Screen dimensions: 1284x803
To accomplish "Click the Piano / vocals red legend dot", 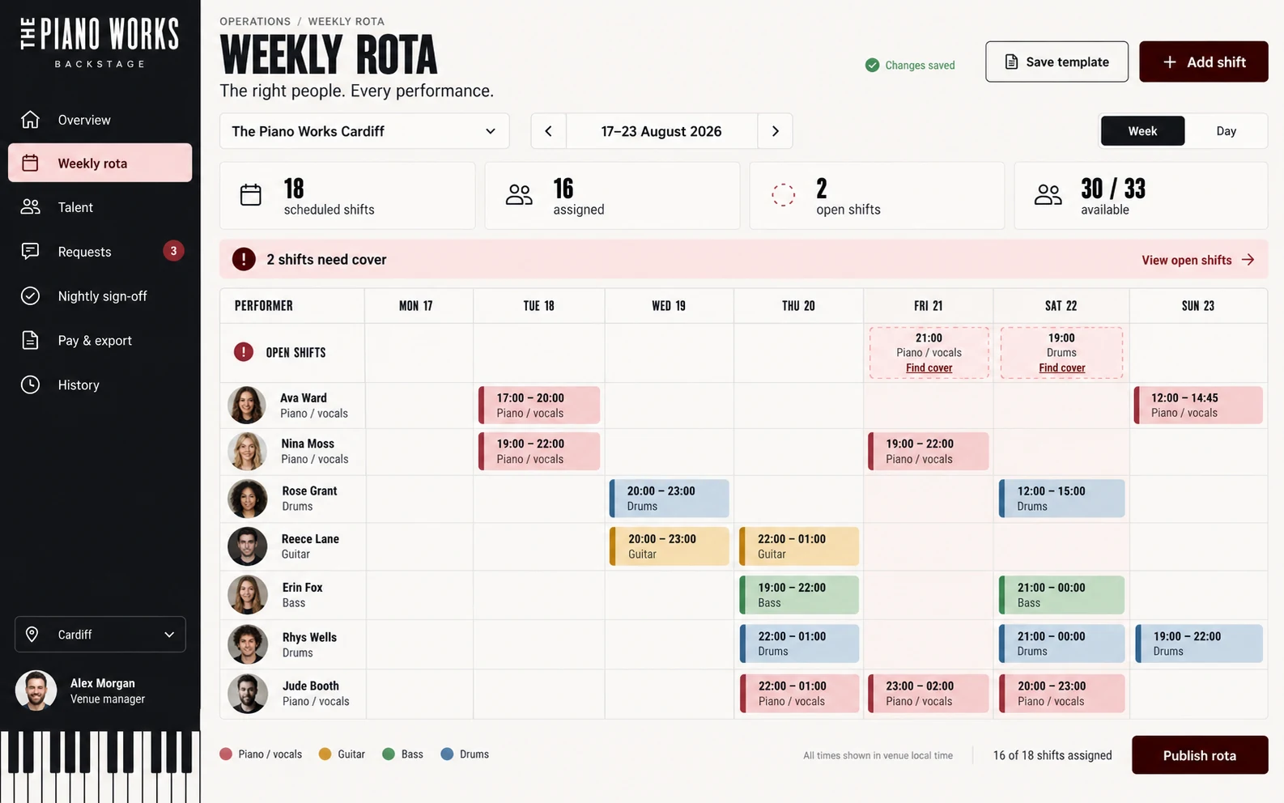I will 226,754.
